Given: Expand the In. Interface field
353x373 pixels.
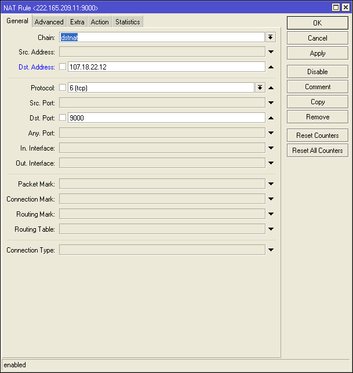Looking at the screenshot, I should (271, 148).
